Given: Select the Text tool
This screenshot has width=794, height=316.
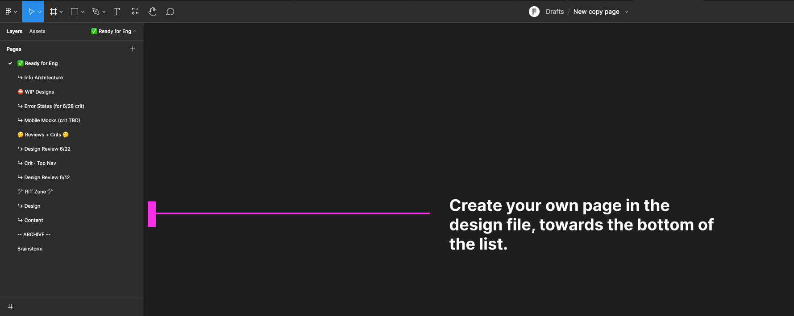Looking at the screenshot, I should [x=116, y=11].
